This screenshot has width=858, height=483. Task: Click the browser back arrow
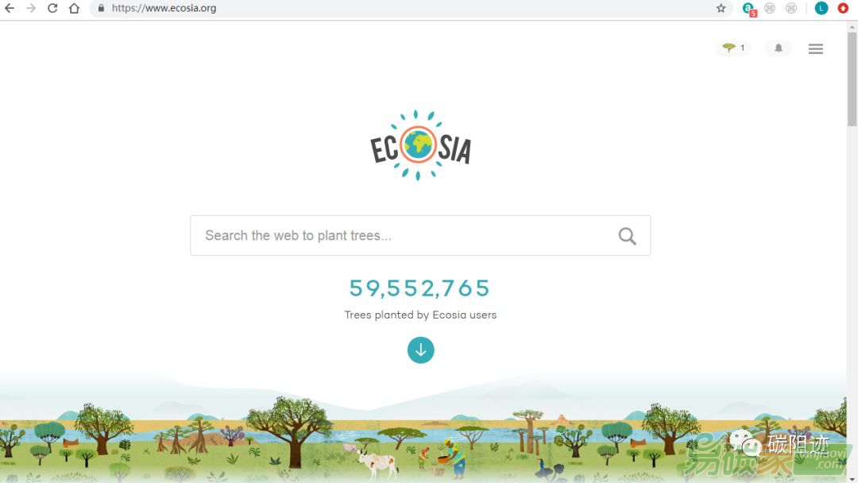click(10, 8)
